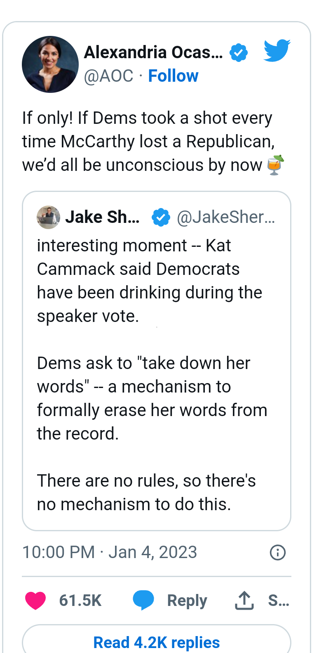Open the tweet info circle icon
Viewport: 326px width, 653px height.
pyautogui.click(x=277, y=552)
